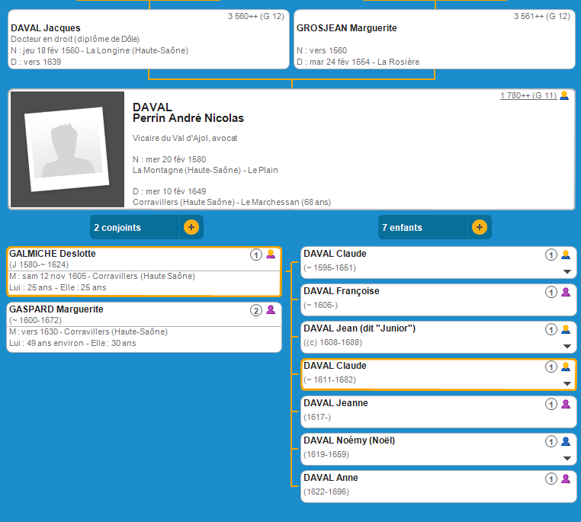Click the plus icon next to 2 conjoints
Viewport: 581px width, 522px height.
click(191, 227)
